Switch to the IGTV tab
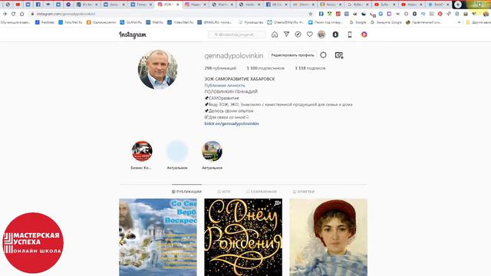 point(224,192)
